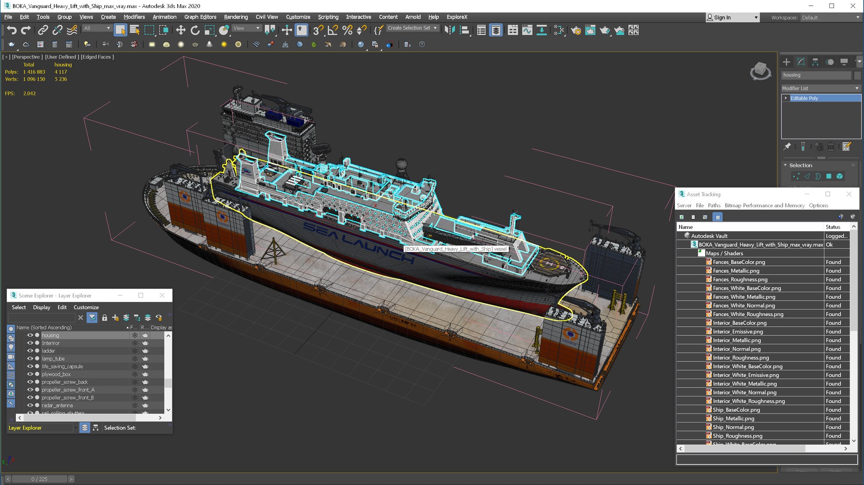The image size is (864, 485).
Task: Toggle visibility eye for housing layer
Action: [x=30, y=335]
